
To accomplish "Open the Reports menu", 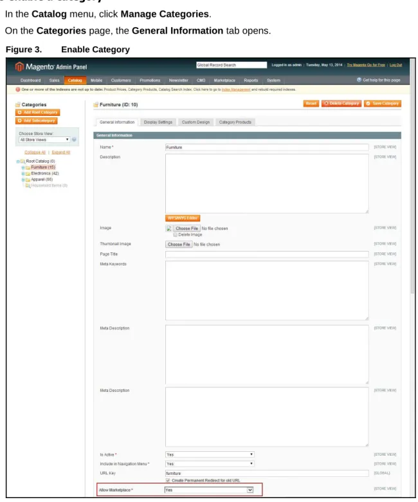I will [251, 80].
